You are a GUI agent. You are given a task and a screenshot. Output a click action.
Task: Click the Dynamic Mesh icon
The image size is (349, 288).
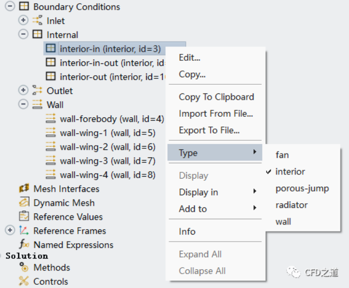24,203
